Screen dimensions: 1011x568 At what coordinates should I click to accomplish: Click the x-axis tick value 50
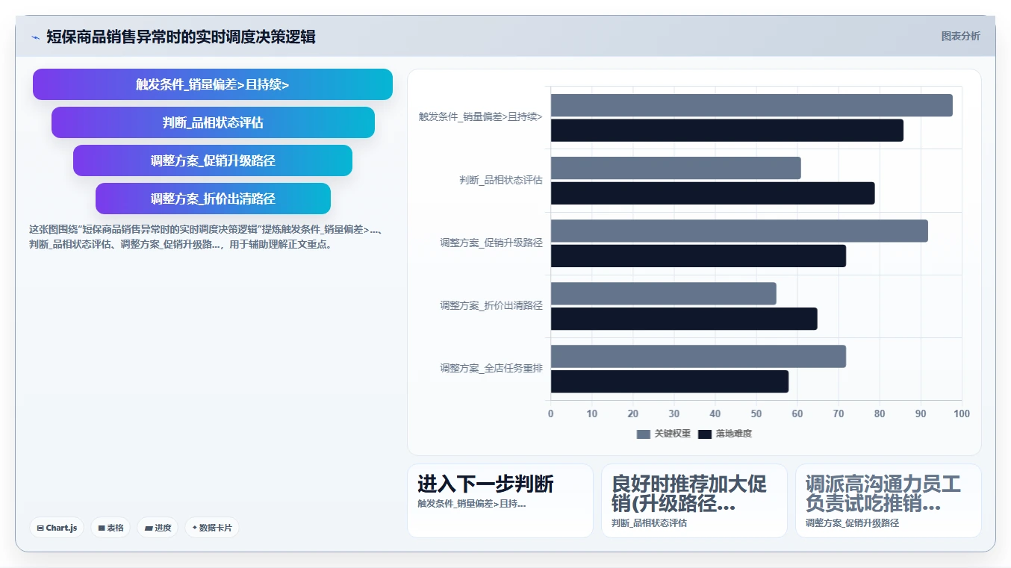756,414
